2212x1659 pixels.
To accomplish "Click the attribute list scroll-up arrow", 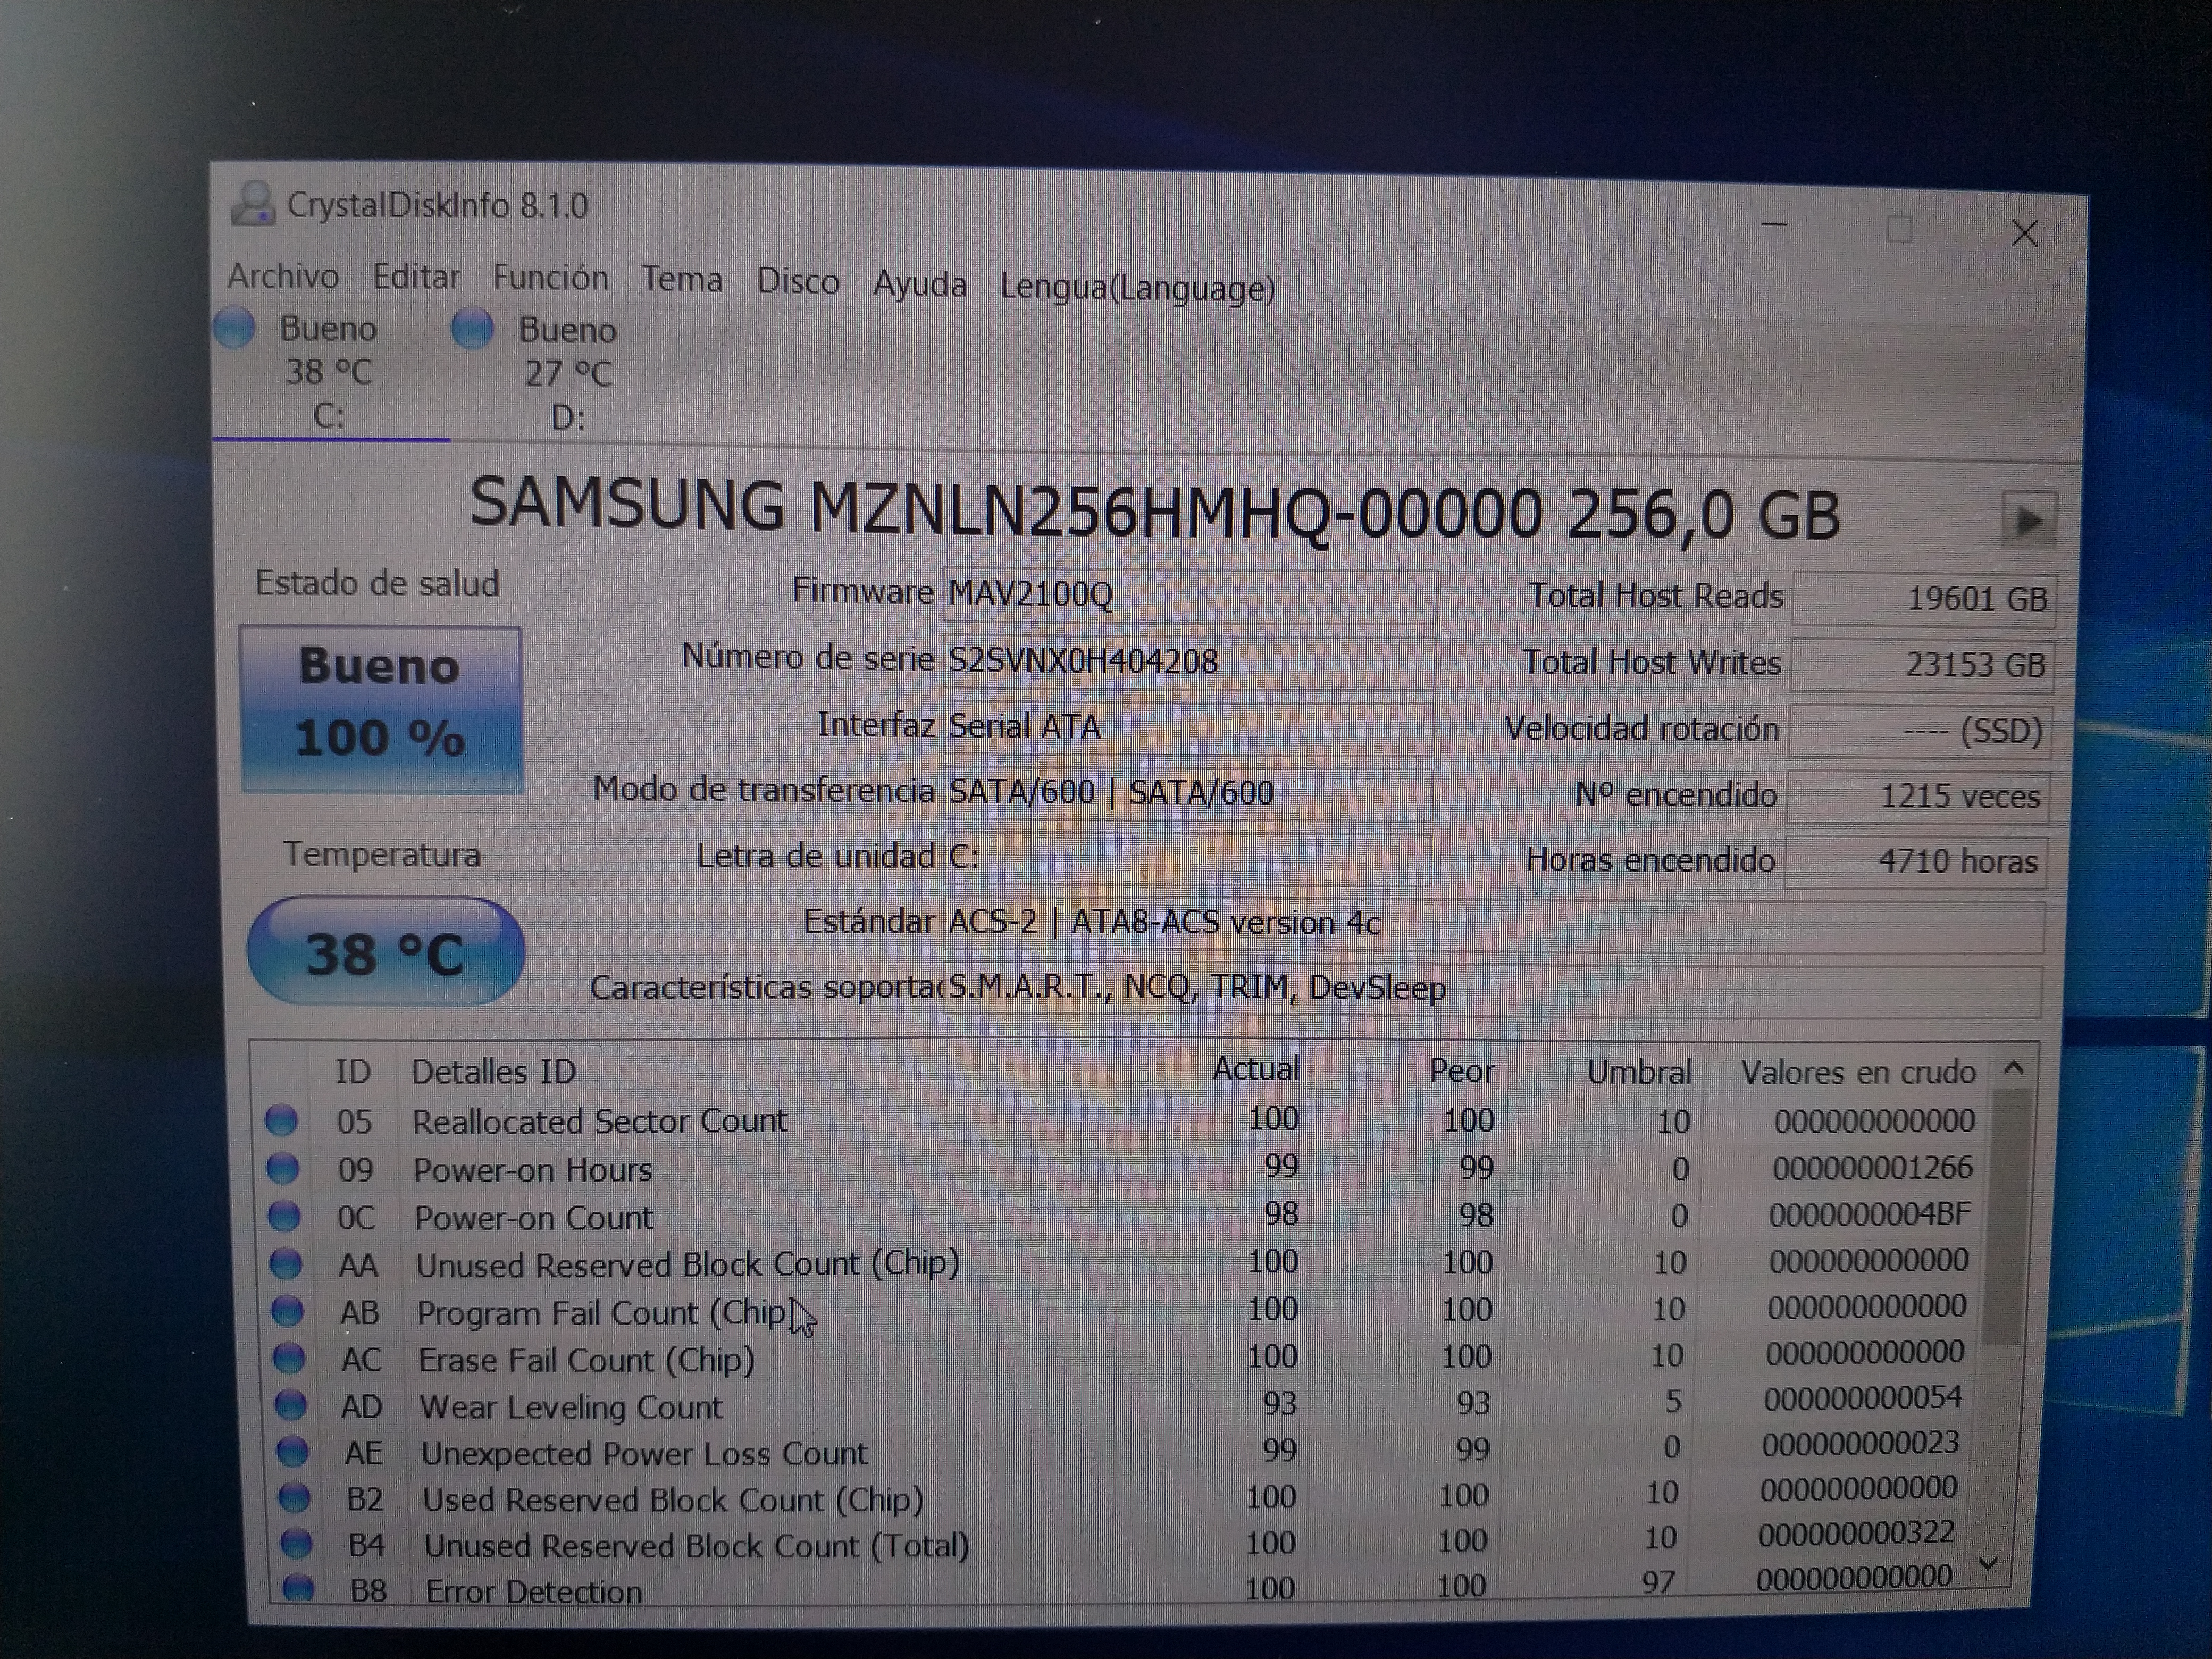I will pos(2014,1068).
